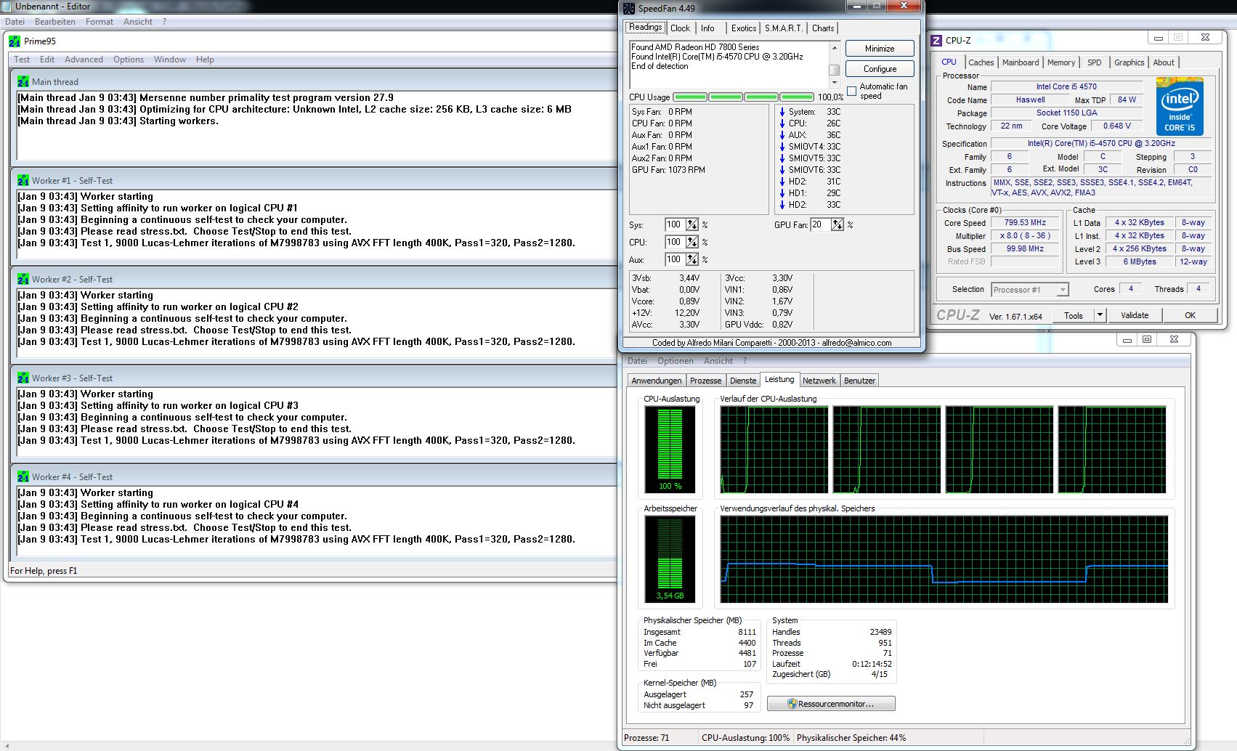Switch to the Clock tab in SpeedFan
The image size is (1237, 751).
coord(681,28)
